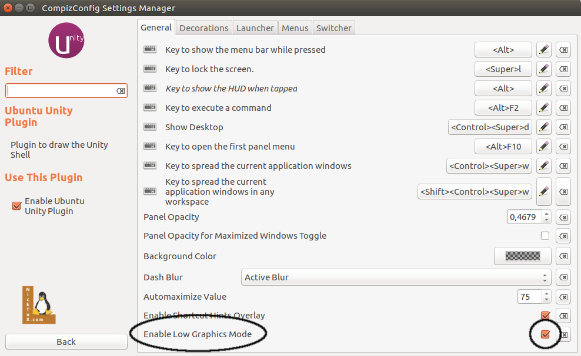Clear the menu bar shortcut with its erase icon

click(563, 49)
